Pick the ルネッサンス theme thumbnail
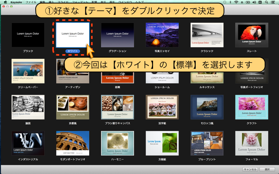This screenshot has height=174, width=279. click(x=207, y=78)
